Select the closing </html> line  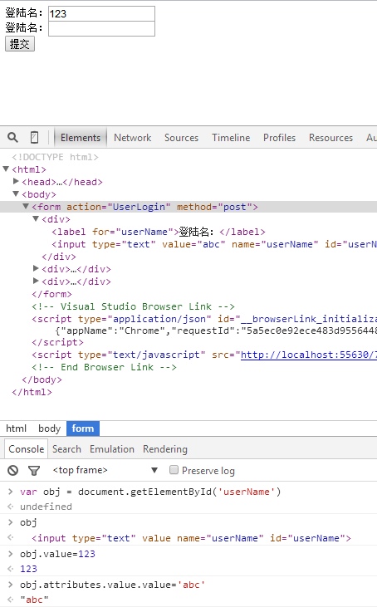(x=32, y=392)
